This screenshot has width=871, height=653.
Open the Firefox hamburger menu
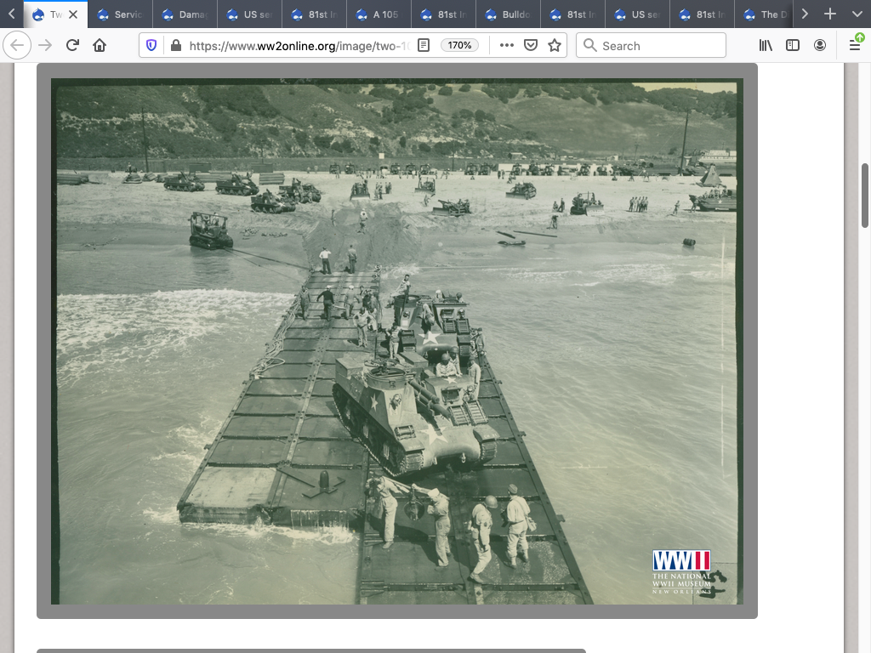pyautogui.click(x=855, y=46)
